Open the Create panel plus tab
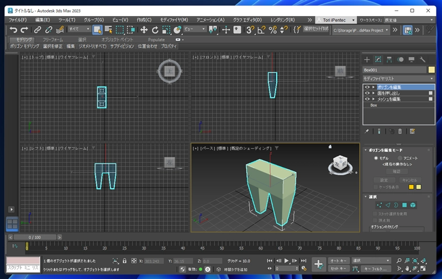Screen dimensions: 442x279 [x=367, y=59]
